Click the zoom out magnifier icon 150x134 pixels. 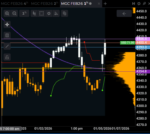[14, 13]
